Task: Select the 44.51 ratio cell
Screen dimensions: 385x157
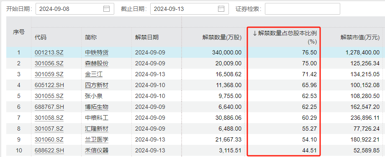Action: [310, 150]
